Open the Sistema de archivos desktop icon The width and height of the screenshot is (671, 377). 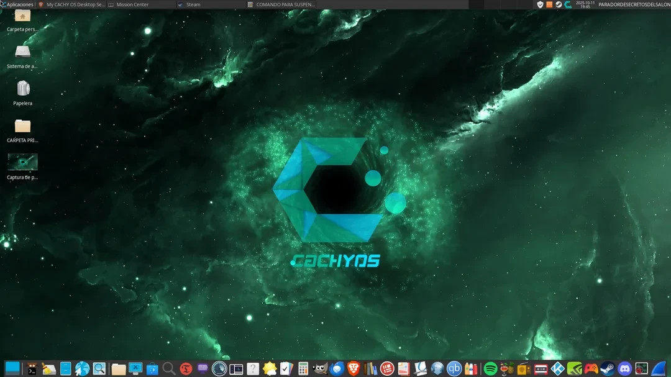coord(22,57)
